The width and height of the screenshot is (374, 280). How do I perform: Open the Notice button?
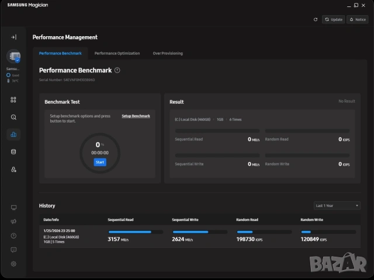[358, 19]
